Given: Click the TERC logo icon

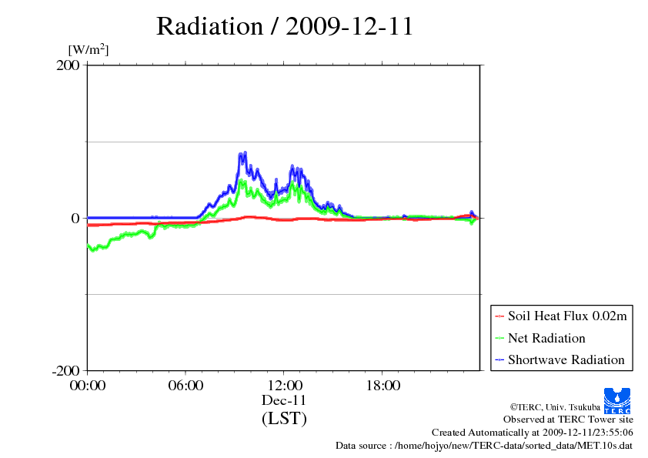Looking at the screenshot, I should [x=617, y=401].
